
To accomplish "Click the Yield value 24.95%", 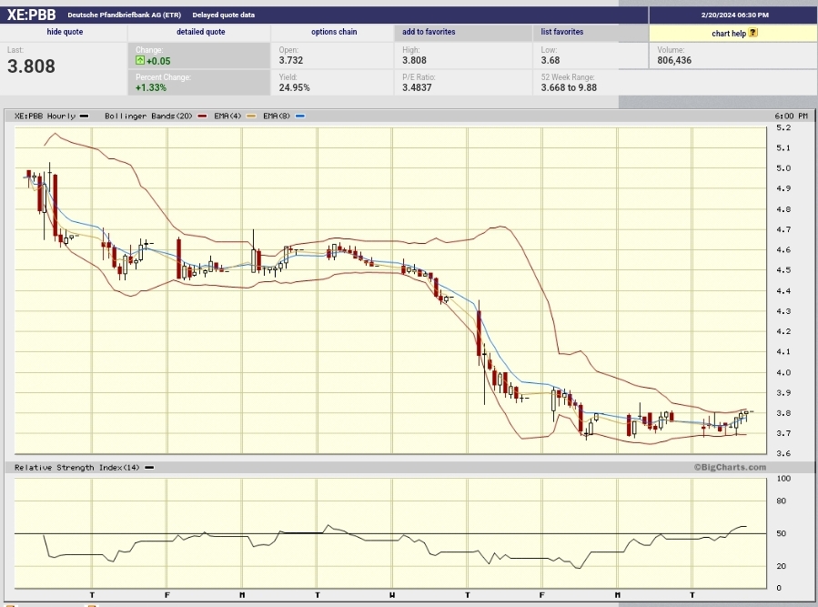I will point(294,87).
